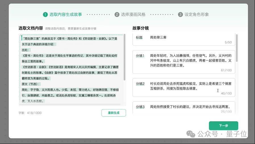
Task: Edit the 分镜3 storyboard text
Action: [190, 107]
